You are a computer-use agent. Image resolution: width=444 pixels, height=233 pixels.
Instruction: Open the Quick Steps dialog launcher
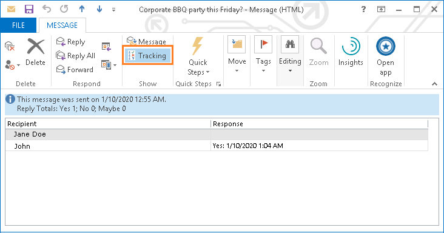218,84
